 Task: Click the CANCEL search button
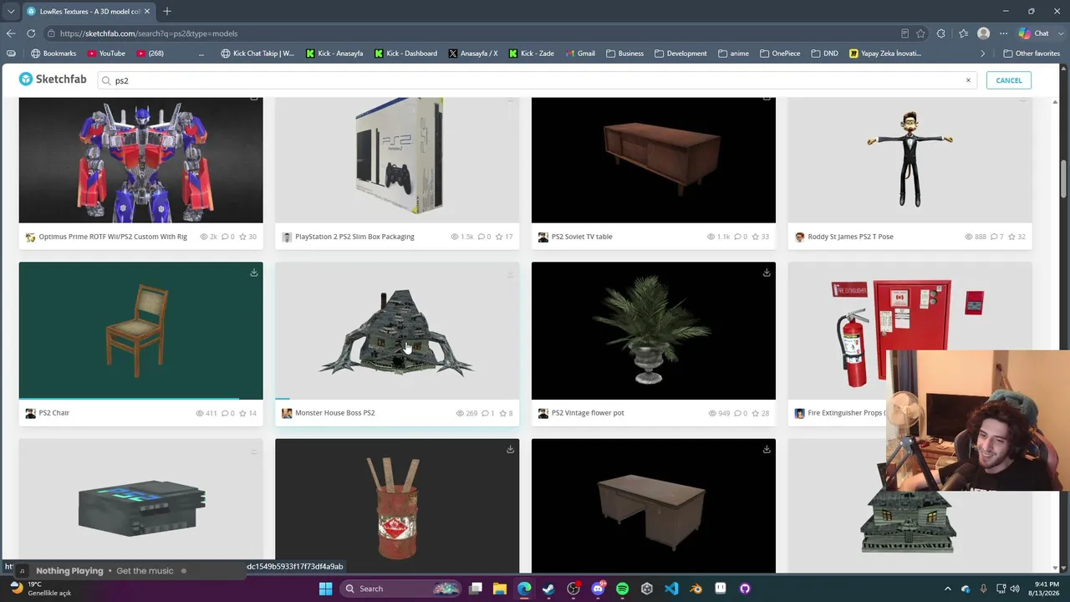pos(1008,80)
